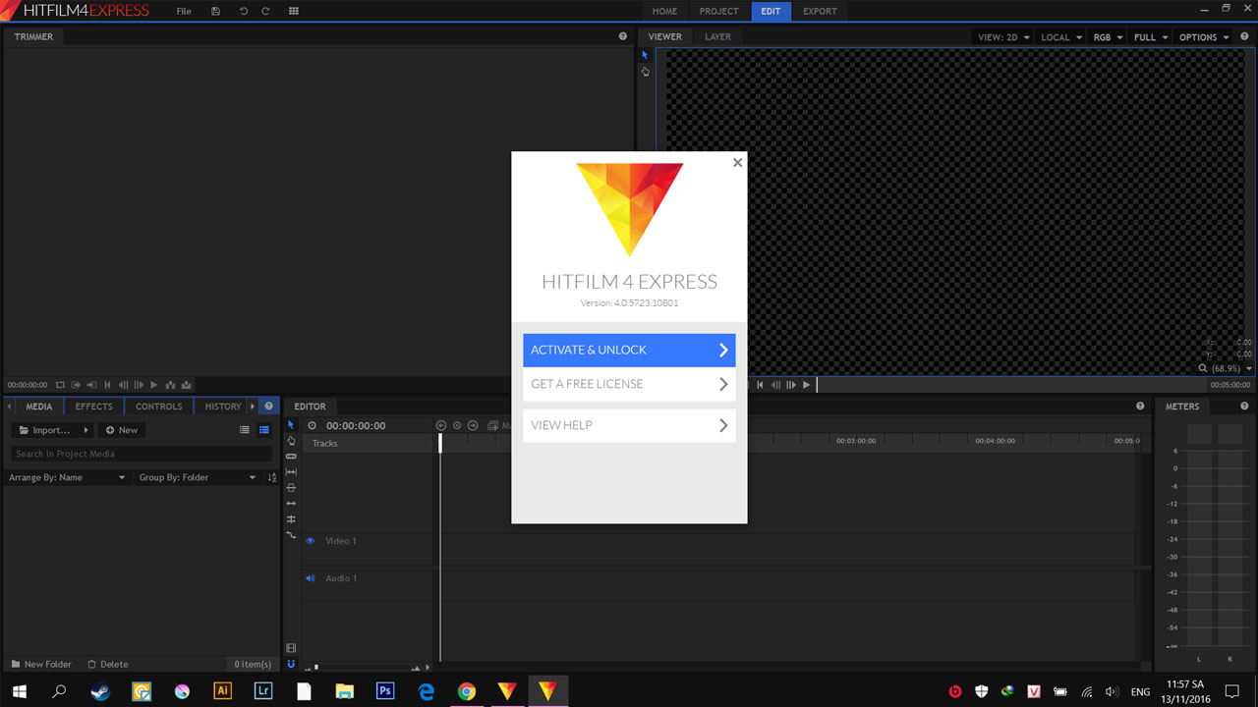Select the slice tool in editor toolbar
This screenshot has height=707, width=1258.
point(291,457)
